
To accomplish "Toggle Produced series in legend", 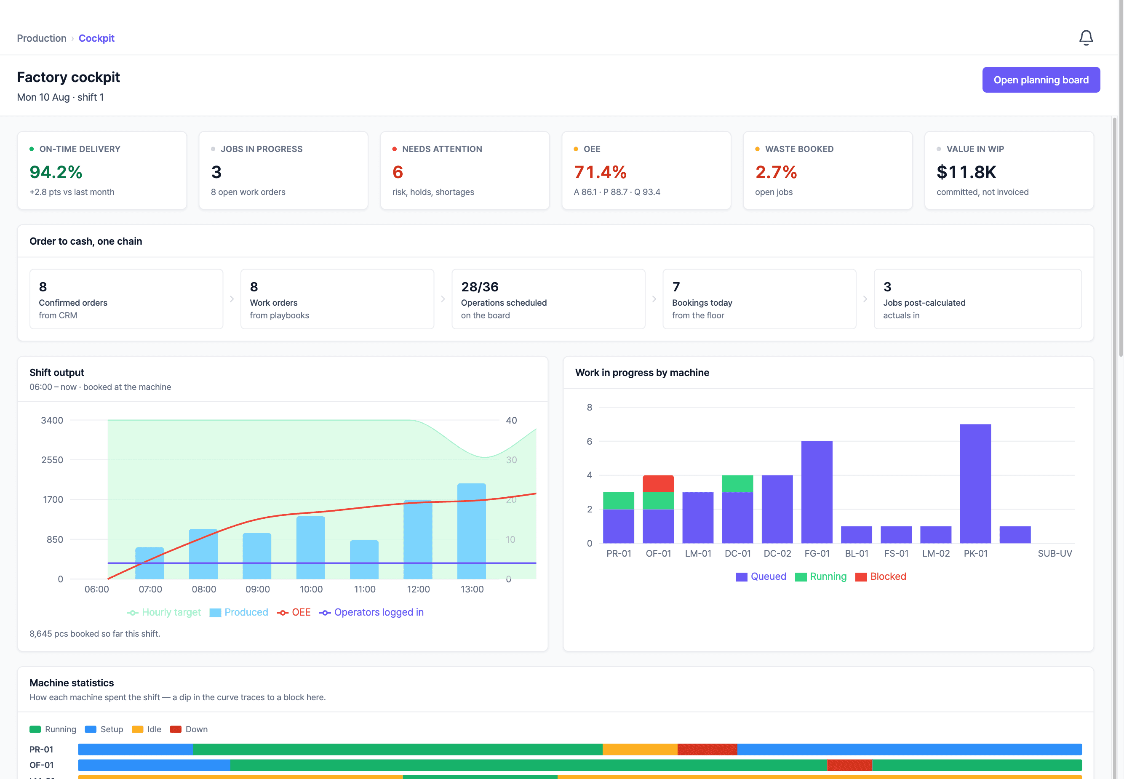I will click(x=239, y=612).
